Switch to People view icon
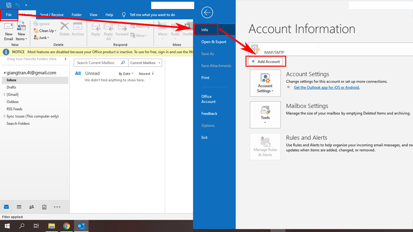The image size is (413, 232). [x=32, y=207]
